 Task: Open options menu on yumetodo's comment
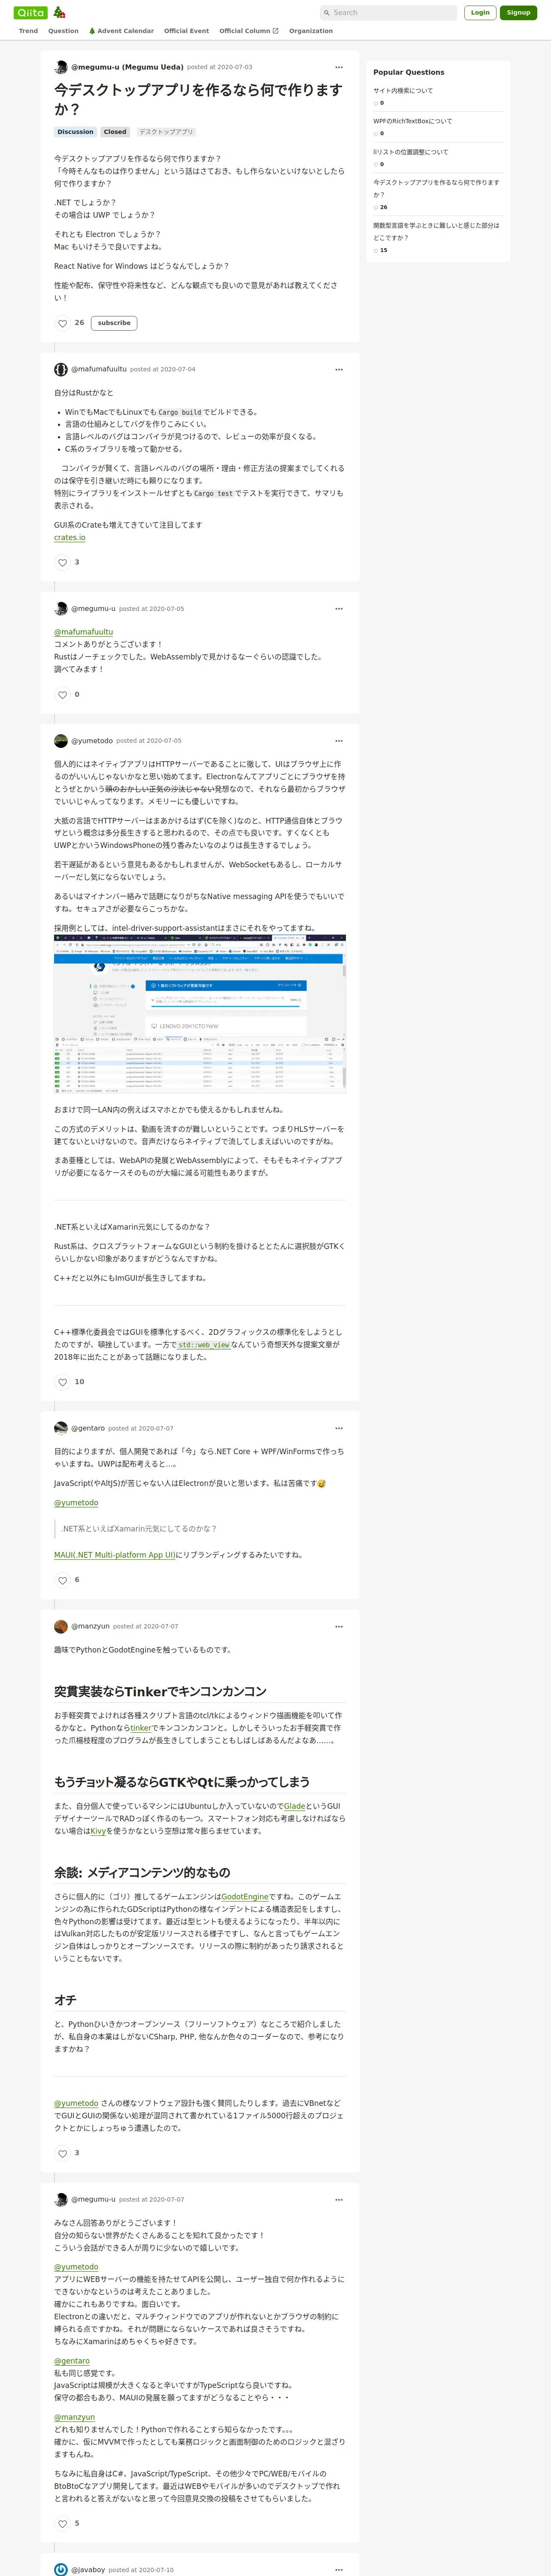[x=339, y=741]
